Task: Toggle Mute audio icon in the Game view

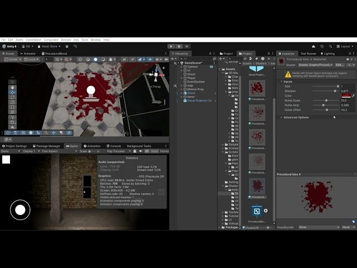Action: click(x=141, y=151)
